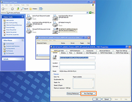Toggle the Folders pane button

click(33, 9)
